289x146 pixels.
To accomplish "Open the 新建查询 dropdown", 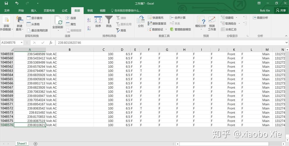I will pos(19,24).
